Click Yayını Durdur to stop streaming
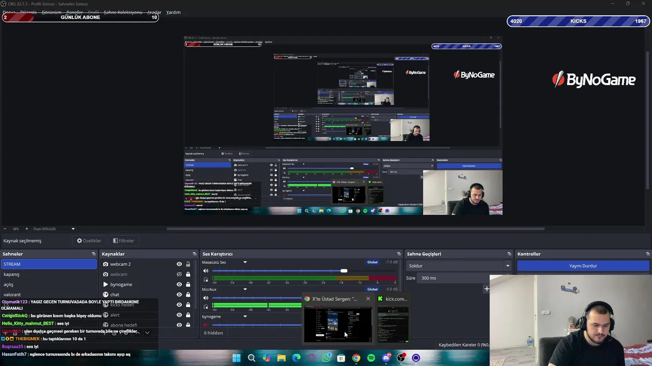 coord(583,266)
